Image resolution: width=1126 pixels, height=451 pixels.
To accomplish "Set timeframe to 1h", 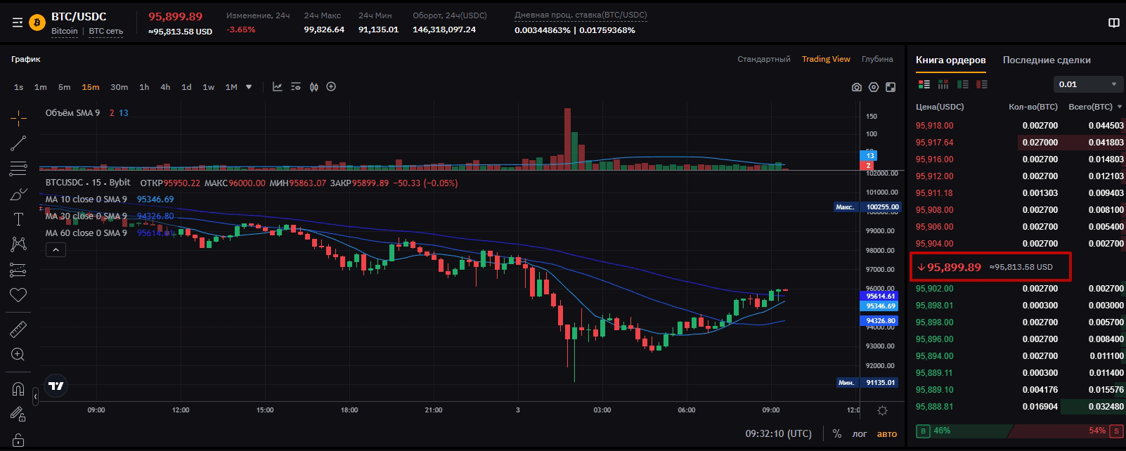I will (144, 87).
